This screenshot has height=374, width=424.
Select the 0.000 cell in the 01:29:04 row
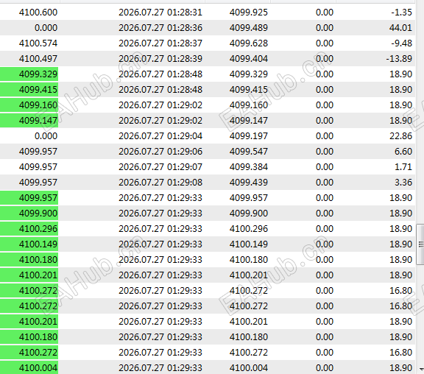pos(46,135)
